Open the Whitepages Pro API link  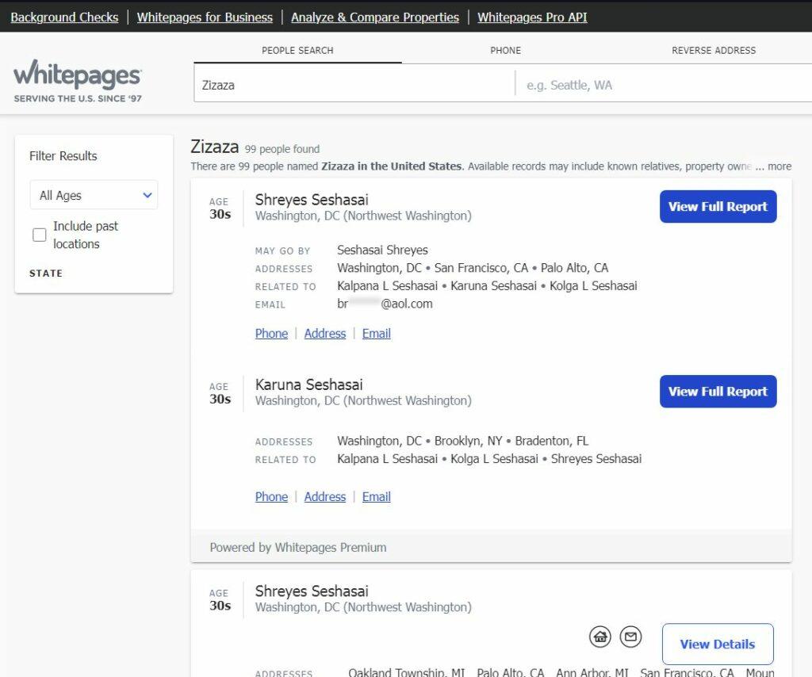[x=532, y=17]
